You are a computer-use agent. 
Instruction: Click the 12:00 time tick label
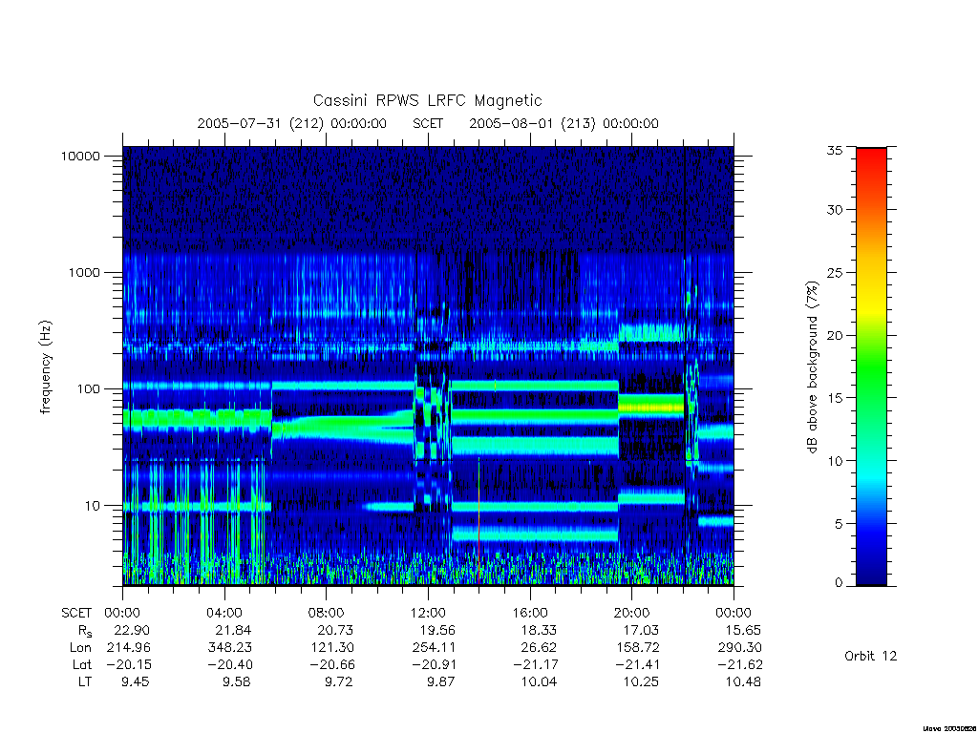428,614
